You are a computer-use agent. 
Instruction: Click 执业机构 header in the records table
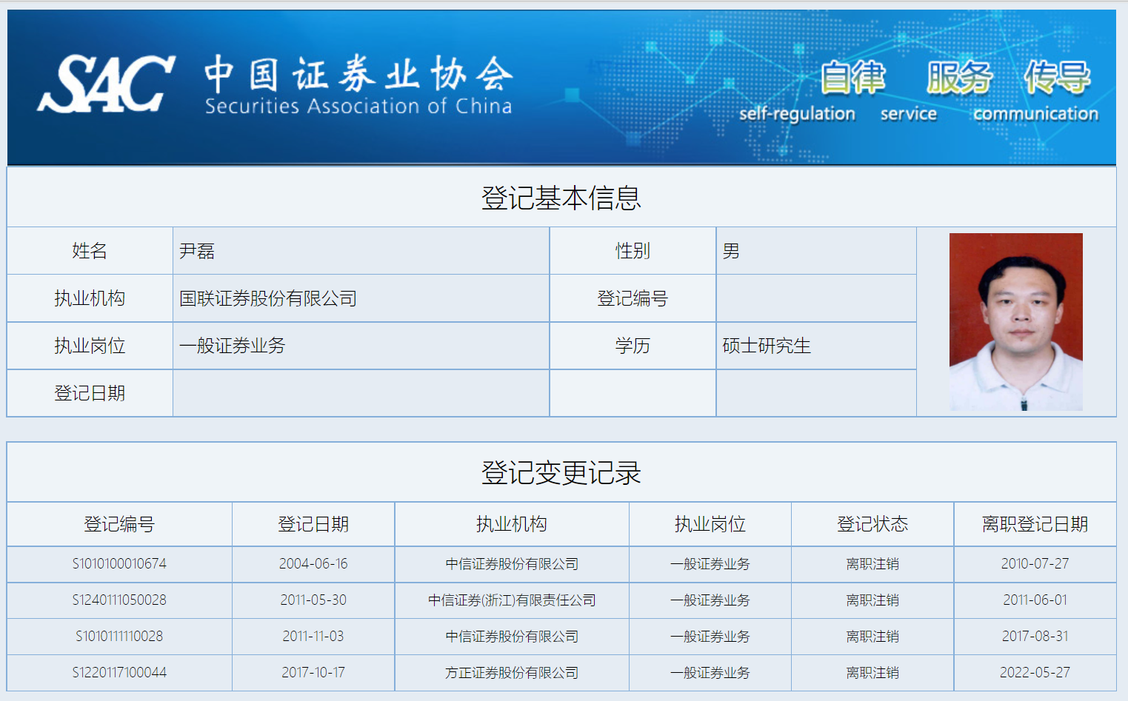click(512, 524)
